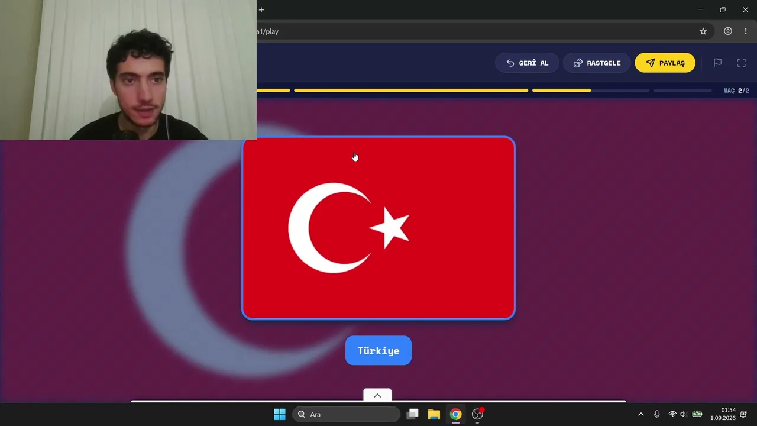
Task: Click the longest yellow progress bar segment
Action: 411,91
